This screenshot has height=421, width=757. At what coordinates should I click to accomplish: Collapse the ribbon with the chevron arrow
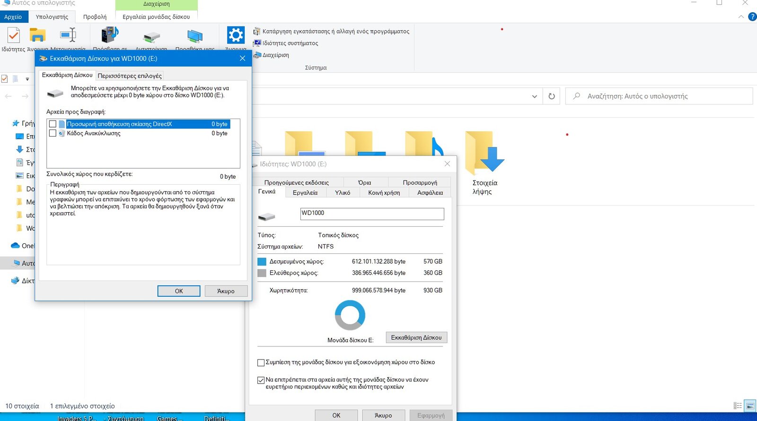pyautogui.click(x=740, y=17)
